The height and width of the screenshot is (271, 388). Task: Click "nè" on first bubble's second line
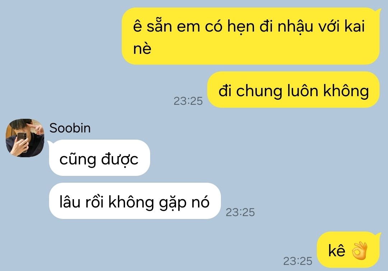click(142, 48)
